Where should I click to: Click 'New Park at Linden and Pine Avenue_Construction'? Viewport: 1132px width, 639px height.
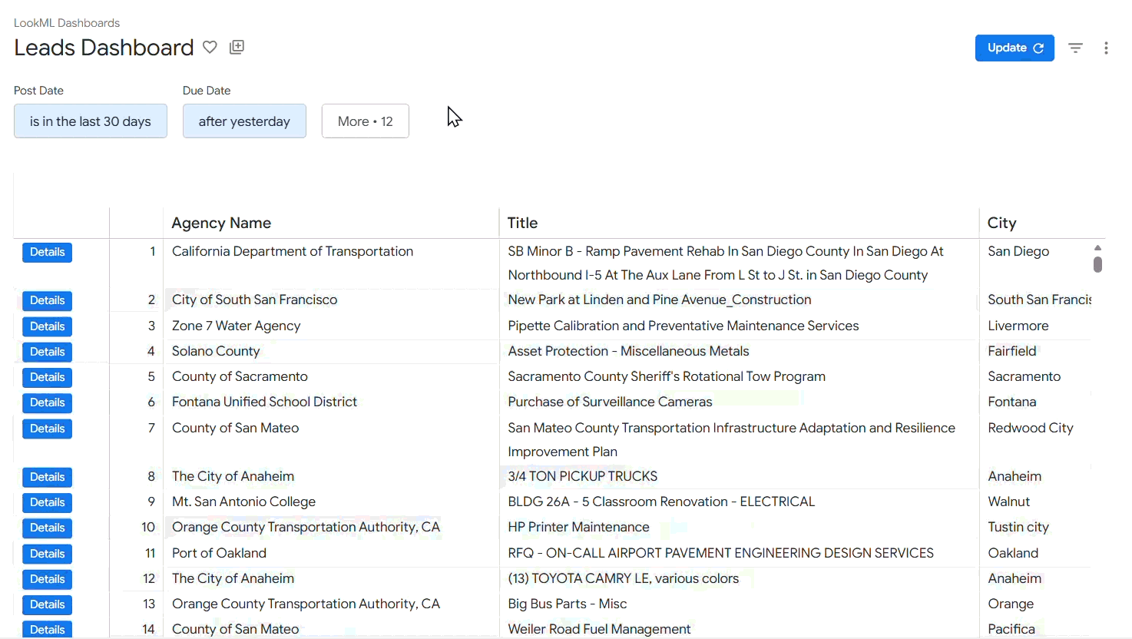click(660, 300)
